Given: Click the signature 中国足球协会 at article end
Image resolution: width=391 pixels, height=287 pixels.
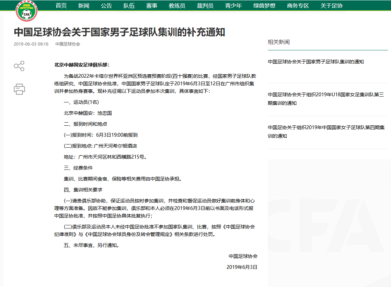Looking at the screenshot, I should 243,257.
